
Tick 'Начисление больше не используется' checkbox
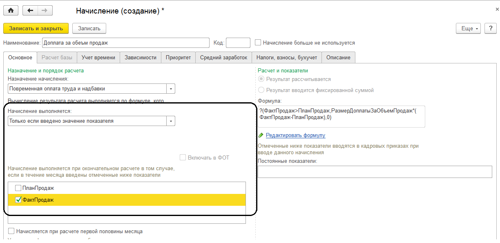pyautogui.click(x=258, y=43)
